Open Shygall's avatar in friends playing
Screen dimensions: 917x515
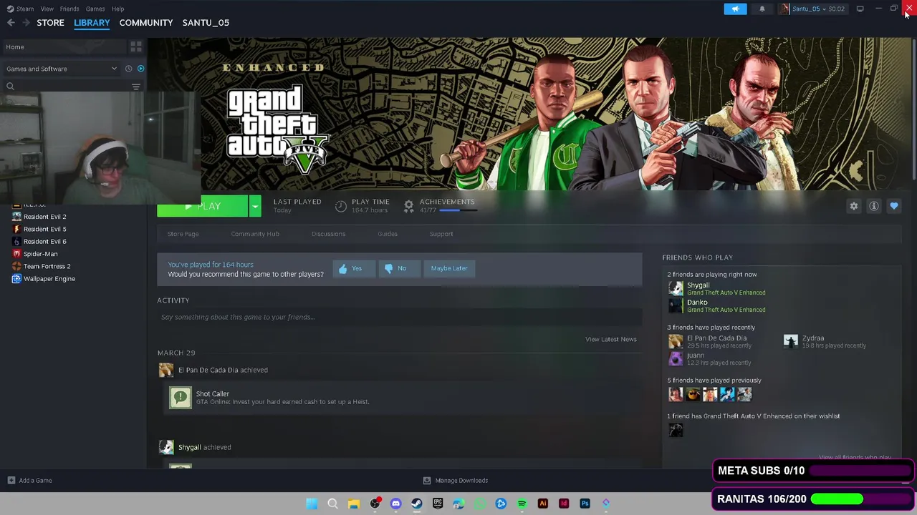pos(676,288)
